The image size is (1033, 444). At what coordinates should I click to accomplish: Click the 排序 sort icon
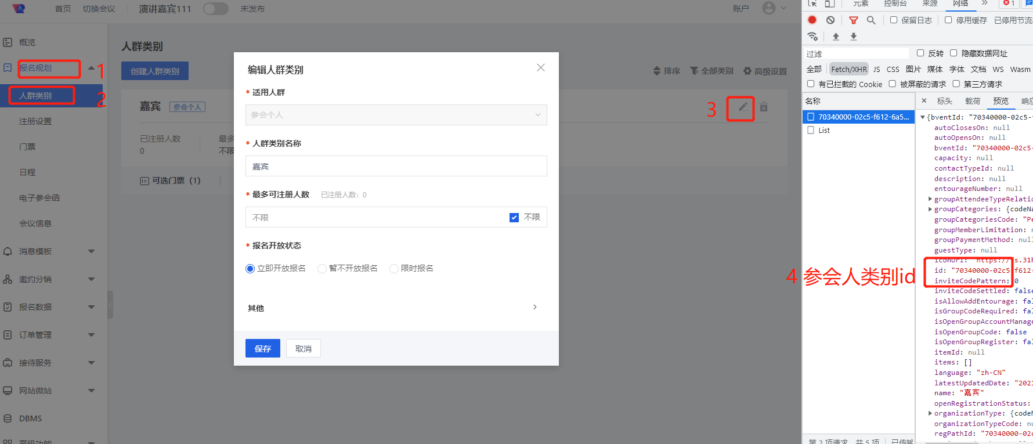click(657, 71)
